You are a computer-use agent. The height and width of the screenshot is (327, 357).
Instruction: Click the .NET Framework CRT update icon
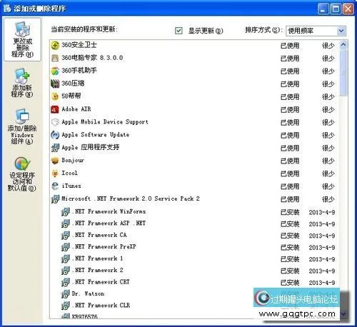[65, 282]
